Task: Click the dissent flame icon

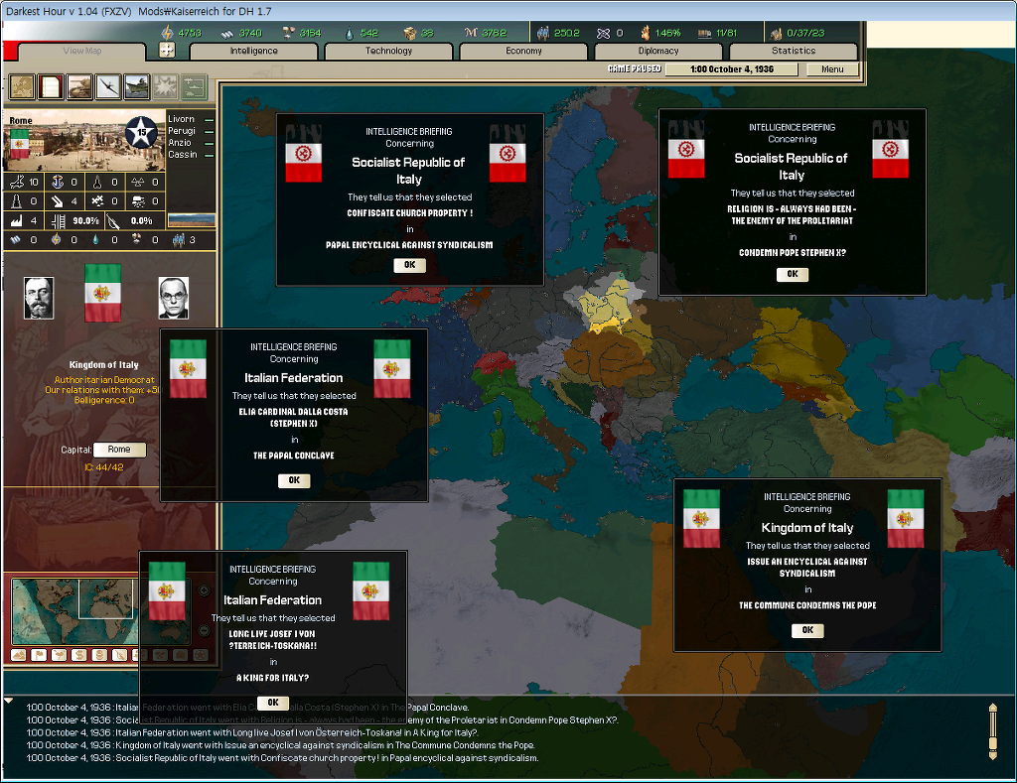Action: tap(646, 33)
